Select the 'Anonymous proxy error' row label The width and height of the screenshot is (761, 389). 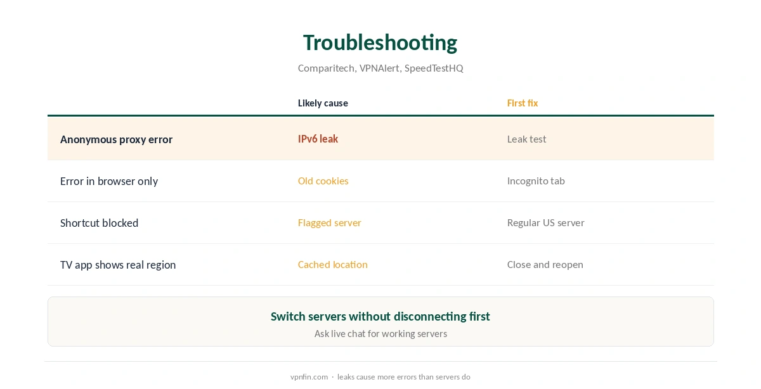(x=116, y=139)
